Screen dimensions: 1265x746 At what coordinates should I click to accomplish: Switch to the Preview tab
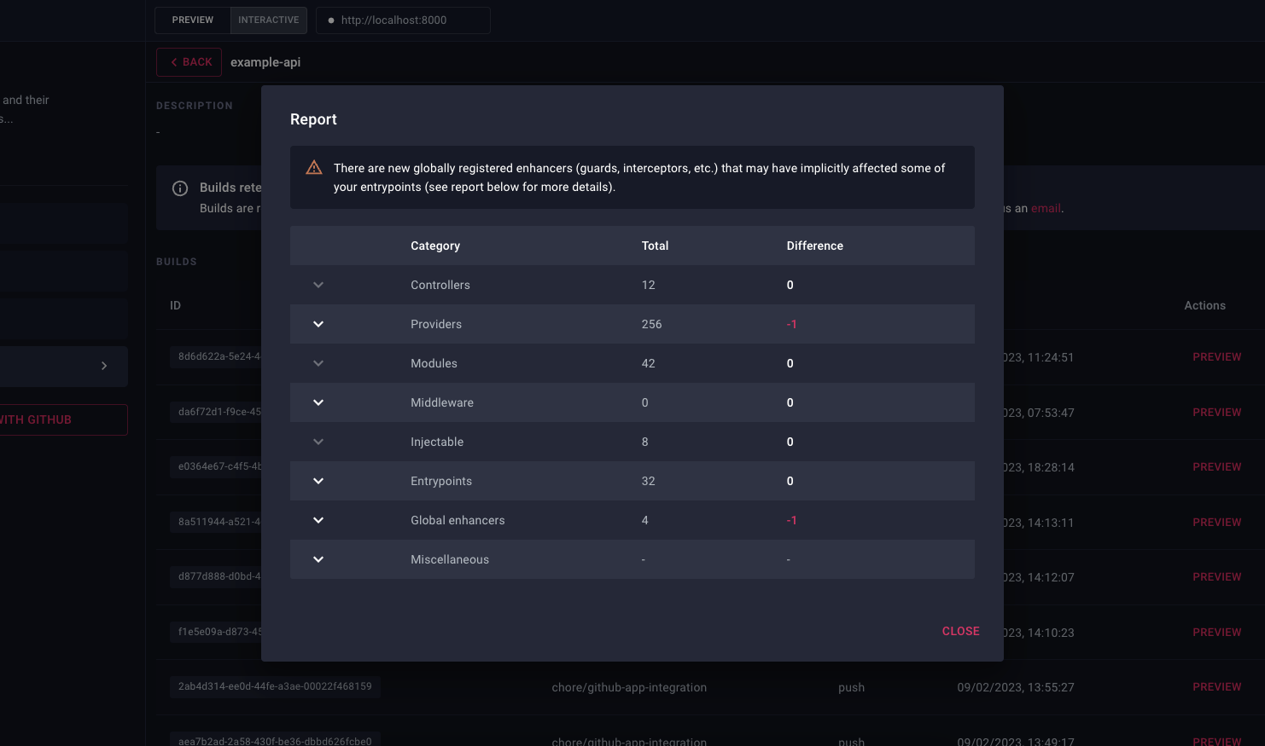pyautogui.click(x=193, y=20)
